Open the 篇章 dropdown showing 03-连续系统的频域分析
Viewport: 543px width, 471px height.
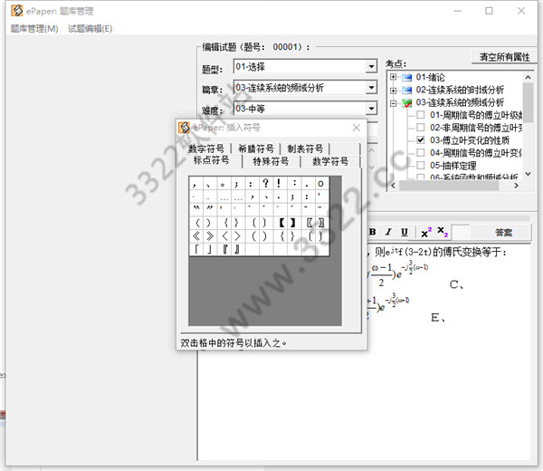tap(371, 87)
